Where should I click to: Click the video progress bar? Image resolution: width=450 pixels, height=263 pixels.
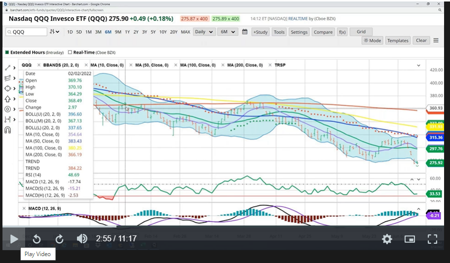click(224, 227)
